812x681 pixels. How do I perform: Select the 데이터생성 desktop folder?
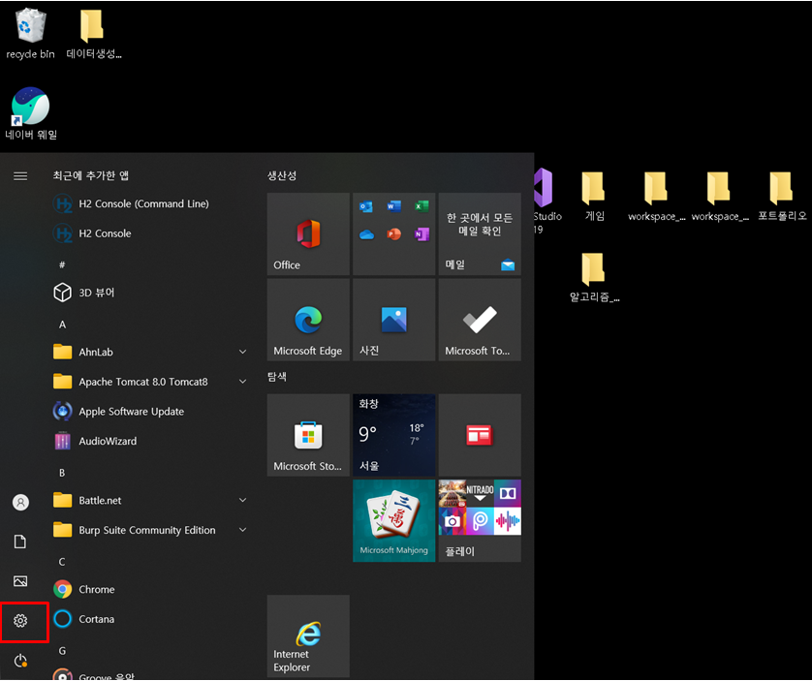click(x=93, y=34)
